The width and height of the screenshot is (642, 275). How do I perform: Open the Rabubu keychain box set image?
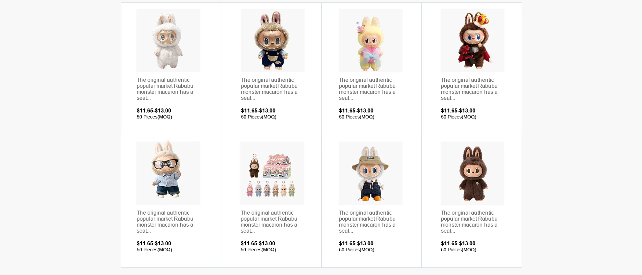[272, 173]
